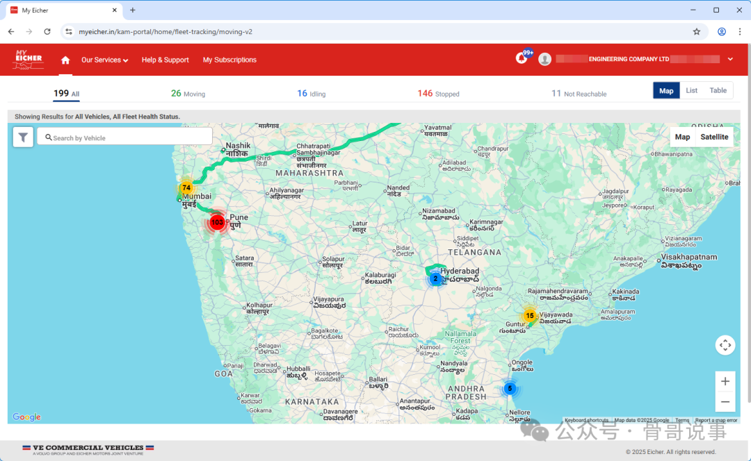Image resolution: width=751 pixels, height=461 pixels.
Task: Click the map recenter camera control
Action: pyautogui.click(x=725, y=345)
